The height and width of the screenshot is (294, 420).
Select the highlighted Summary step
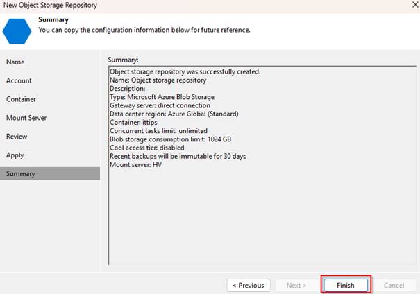(50, 173)
